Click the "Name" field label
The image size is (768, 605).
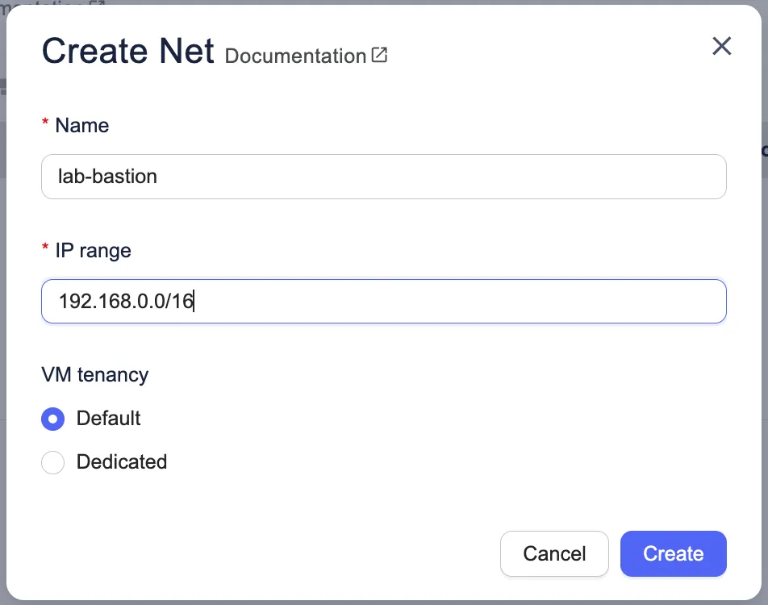[x=81, y=126]
